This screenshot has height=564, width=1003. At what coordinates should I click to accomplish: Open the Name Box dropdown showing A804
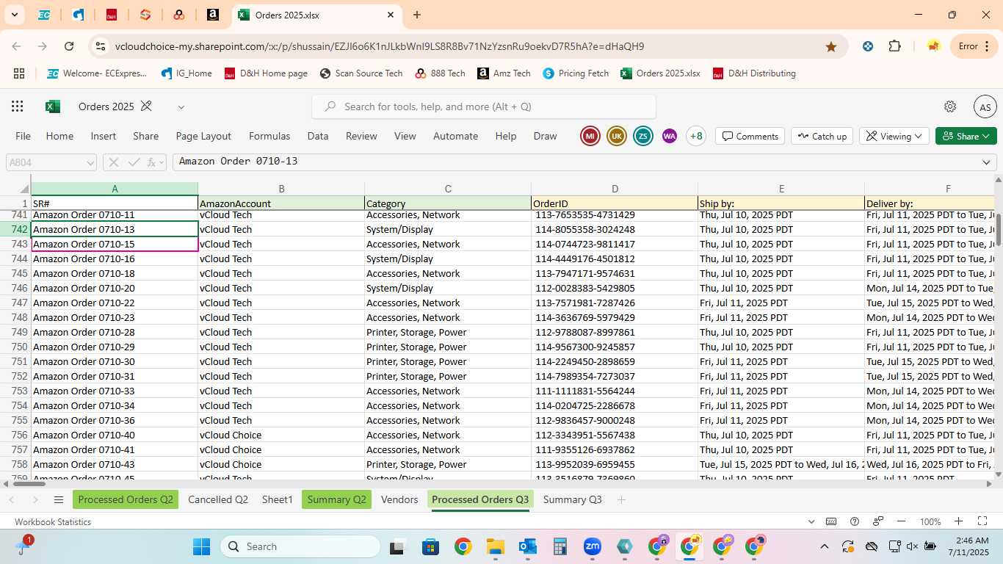(91, 162)
